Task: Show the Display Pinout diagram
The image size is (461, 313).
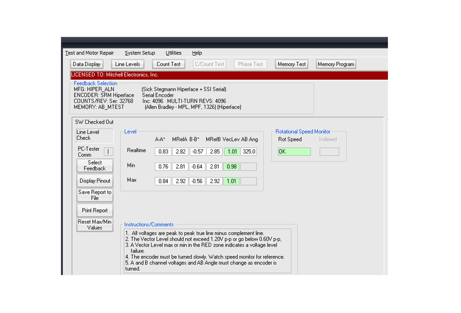Action: tap(95, 181)
